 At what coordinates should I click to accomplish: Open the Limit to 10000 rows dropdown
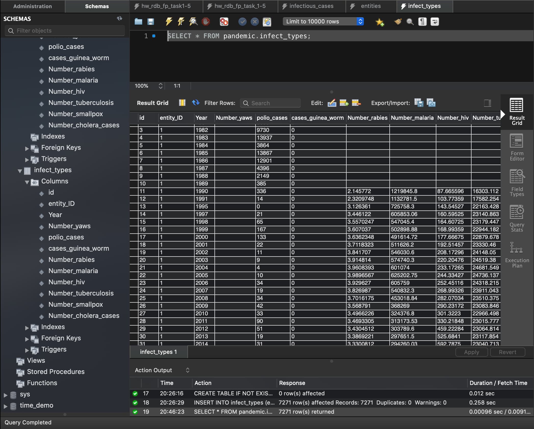(323, 21)
